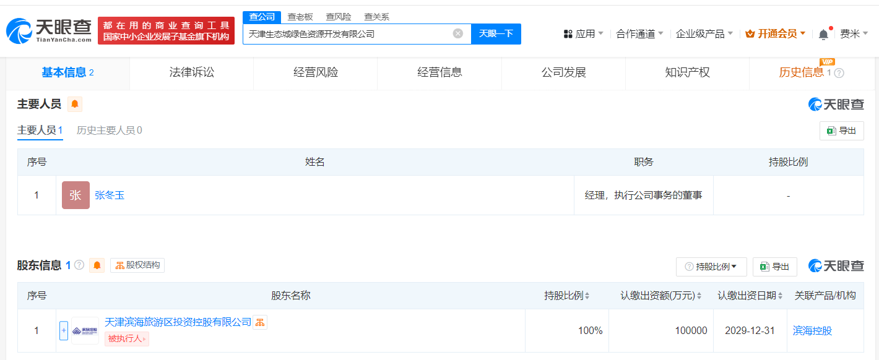The image size is (879, 360).
Task: Expand the shareholder row with plus icon
Action: [64, 331]
